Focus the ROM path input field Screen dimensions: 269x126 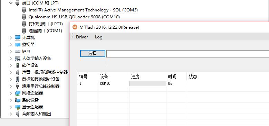pyautogui.click(x=188, y=54)
